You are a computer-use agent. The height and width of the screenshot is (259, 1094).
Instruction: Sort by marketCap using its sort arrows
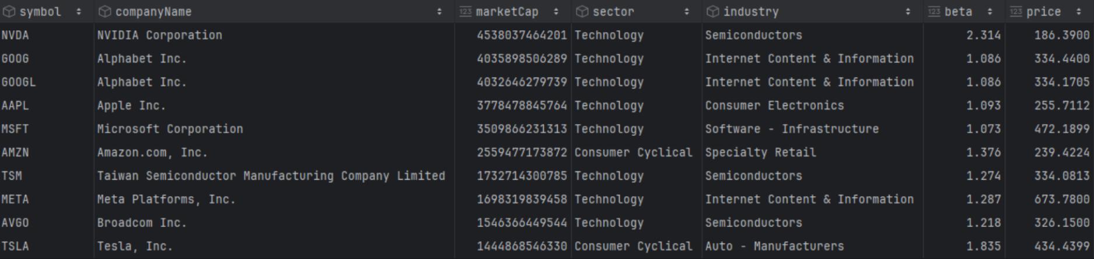click(556, 12)
